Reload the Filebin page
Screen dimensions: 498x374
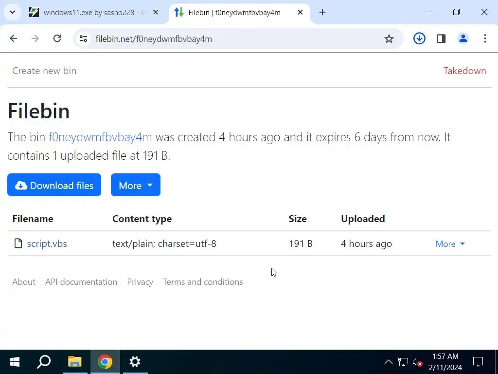57,39
